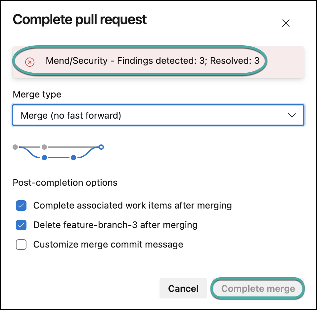Click the leftmost gray node in the merge diagram
The height and width of the screenshot is (310, 317).
click(x=15, y=147)
